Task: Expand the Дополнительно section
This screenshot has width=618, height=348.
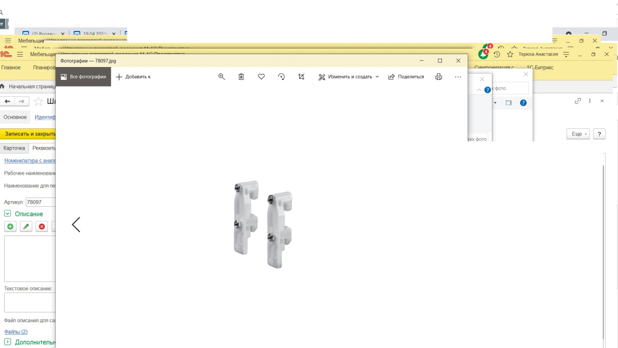Action: (8, 342)
